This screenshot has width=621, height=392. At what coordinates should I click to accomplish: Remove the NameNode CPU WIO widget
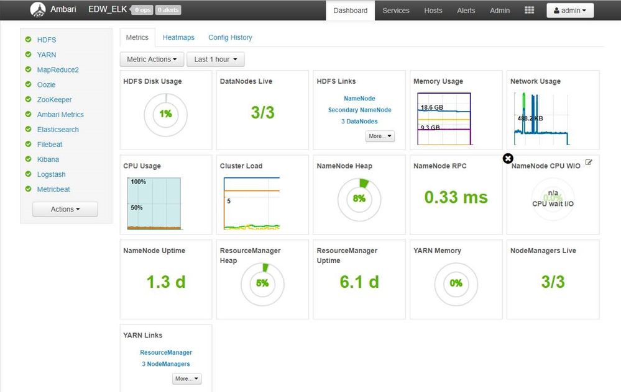tap(508, 158)
